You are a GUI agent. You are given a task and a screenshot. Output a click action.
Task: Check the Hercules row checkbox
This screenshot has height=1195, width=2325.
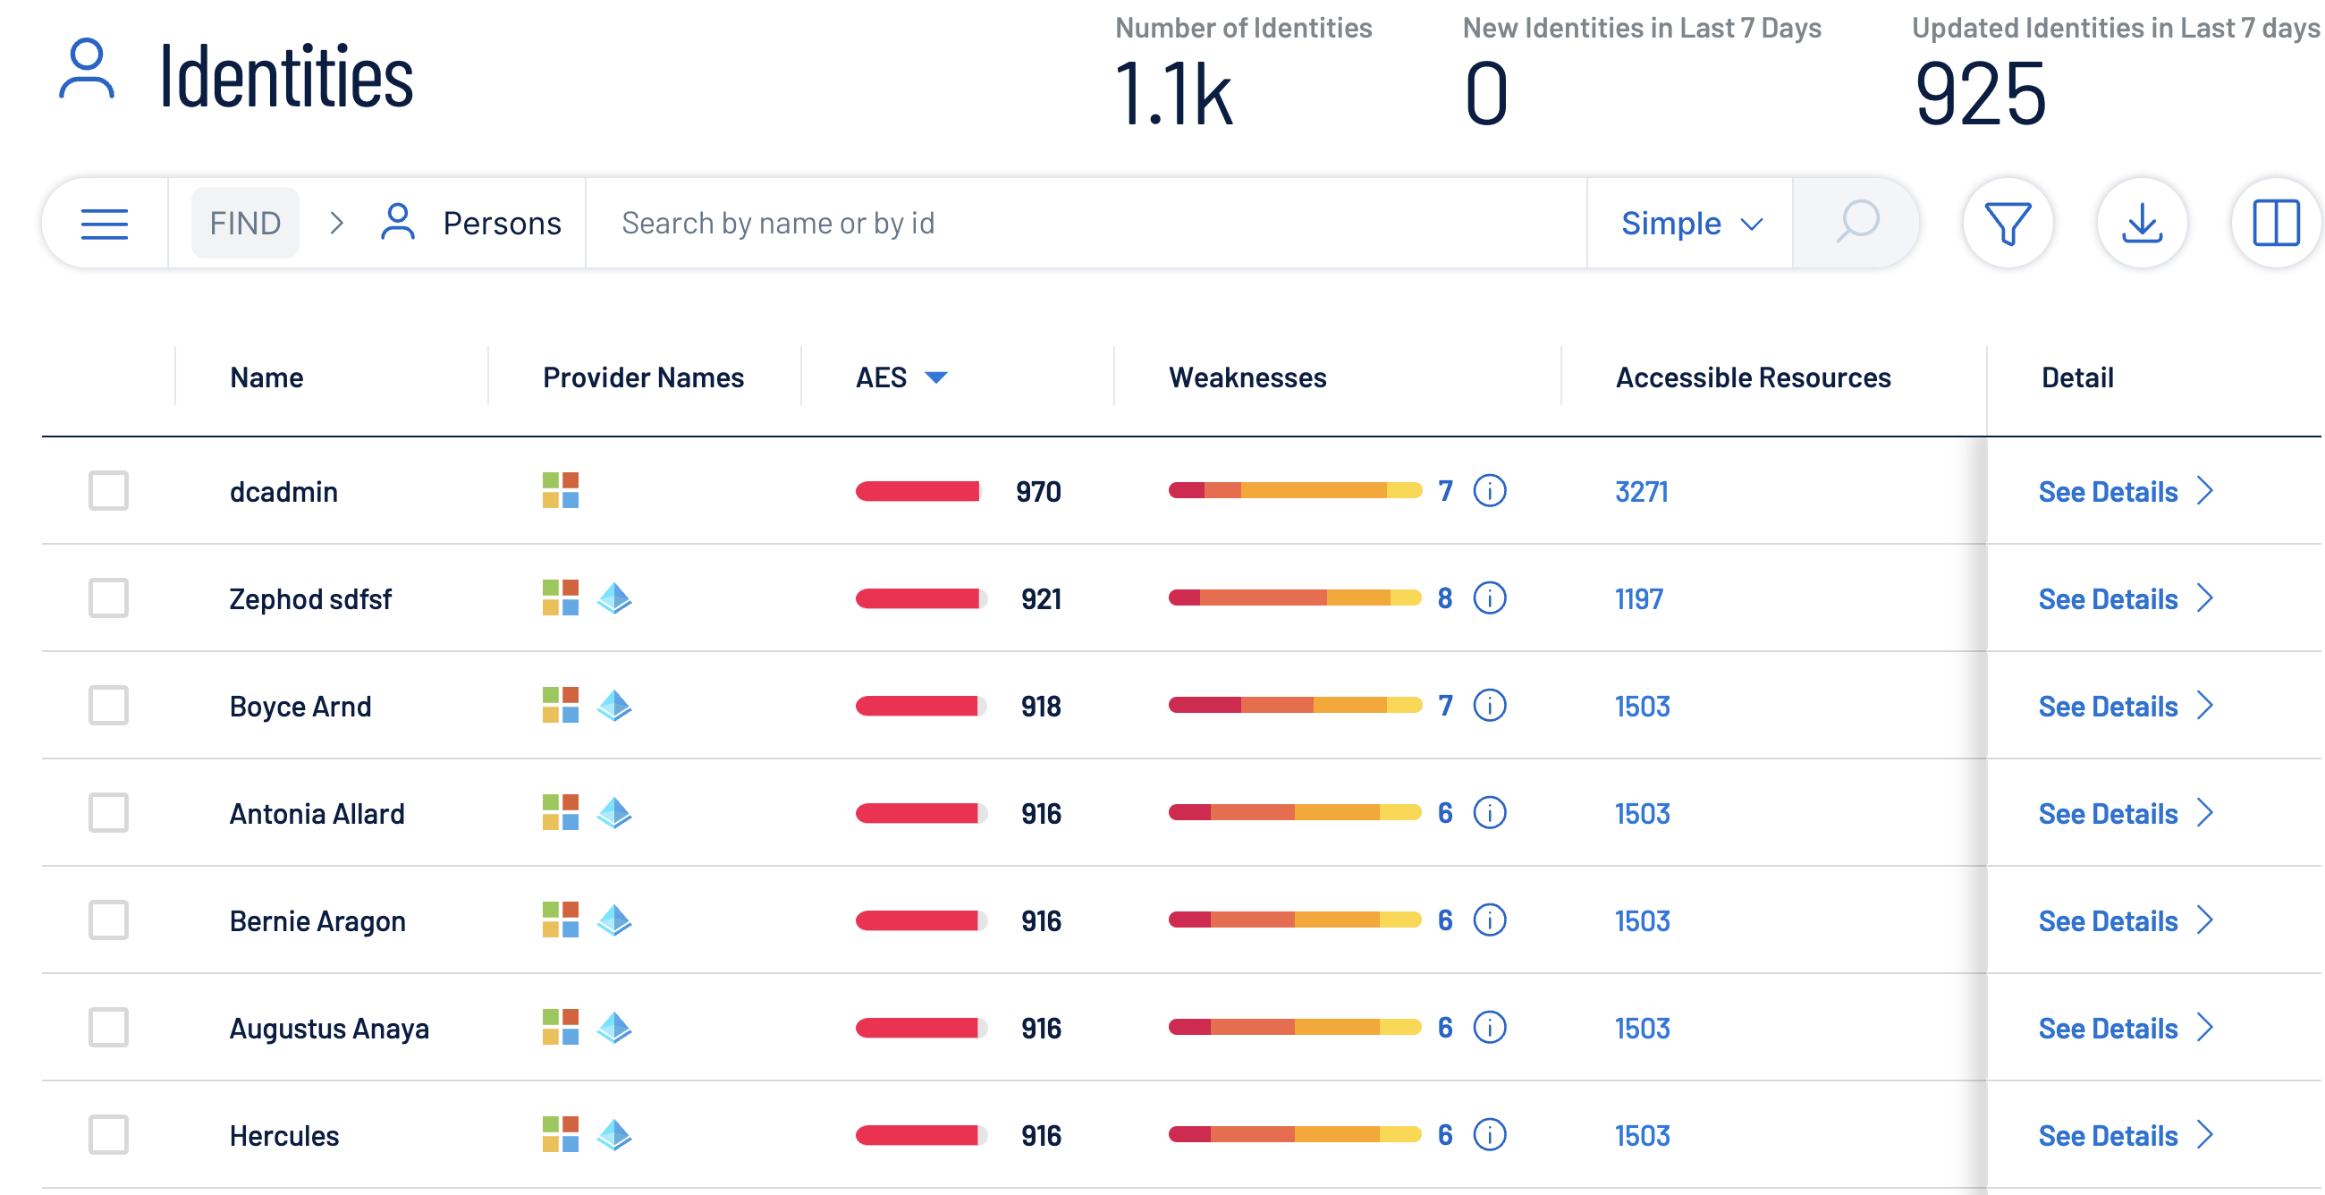108,1134
